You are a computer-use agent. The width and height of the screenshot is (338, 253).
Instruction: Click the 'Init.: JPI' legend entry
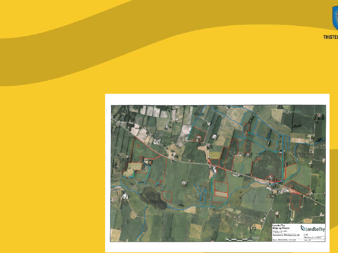click(x=308, y=240)
